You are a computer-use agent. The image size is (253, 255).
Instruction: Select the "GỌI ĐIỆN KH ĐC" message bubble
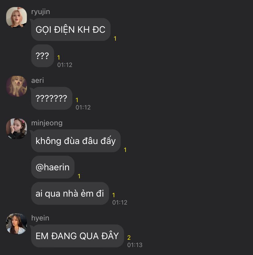pyautogui.click(x=71, y=29)
